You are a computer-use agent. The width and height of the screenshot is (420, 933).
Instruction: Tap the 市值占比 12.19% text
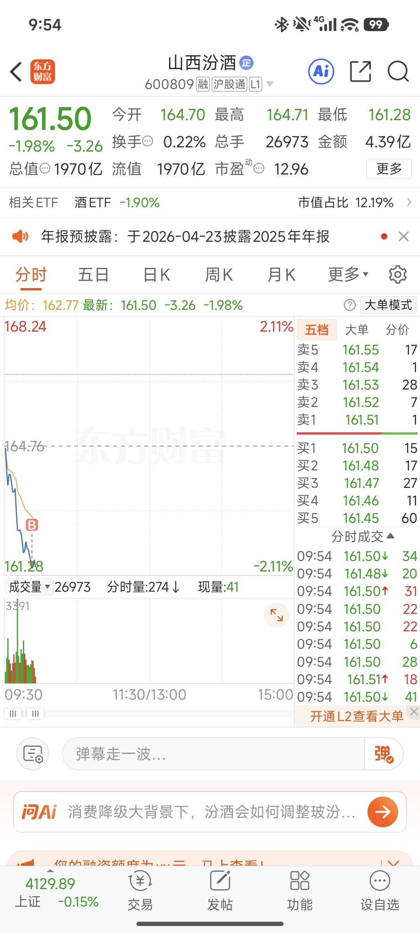[346, 202]
